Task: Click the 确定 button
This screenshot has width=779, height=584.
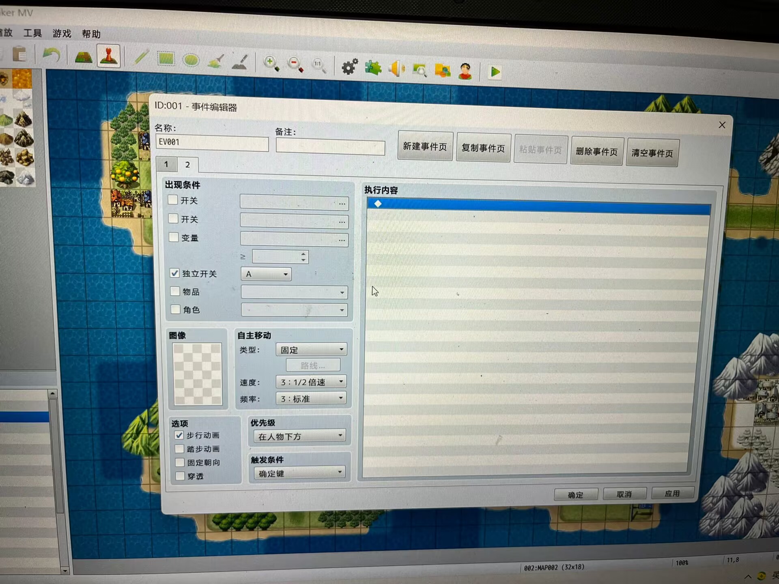Action: point(575,494)
